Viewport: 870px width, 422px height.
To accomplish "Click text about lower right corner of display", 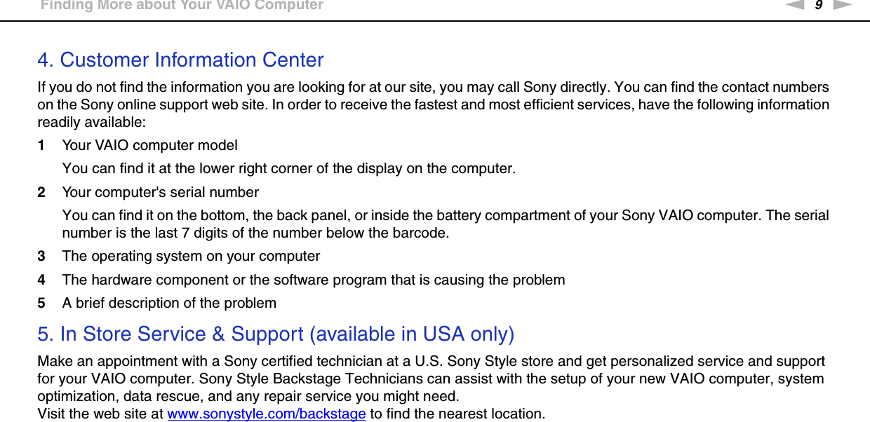I will (288, 169).
